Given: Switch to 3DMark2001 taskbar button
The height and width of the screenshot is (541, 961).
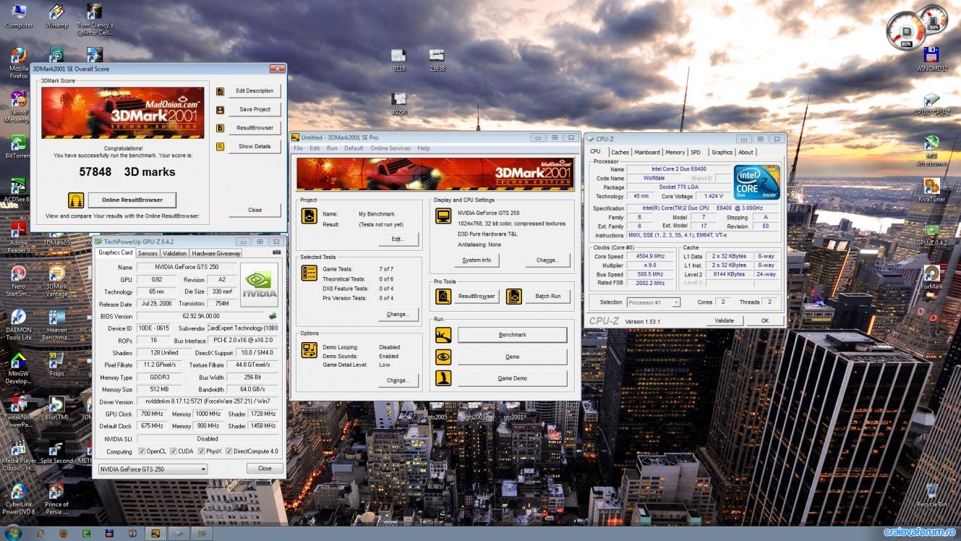Looking at the screenshot, I should pyautogui.click(x=155, y=534).
